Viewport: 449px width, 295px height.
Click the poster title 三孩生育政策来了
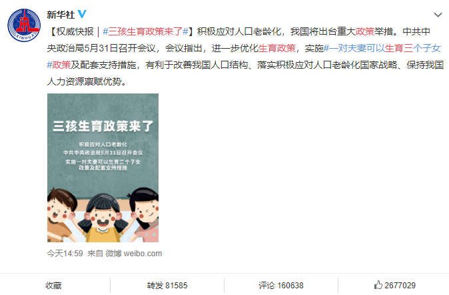[103, 126]
